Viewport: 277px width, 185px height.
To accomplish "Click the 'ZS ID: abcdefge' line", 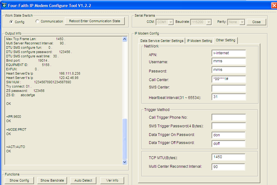I will coord(20,95).
